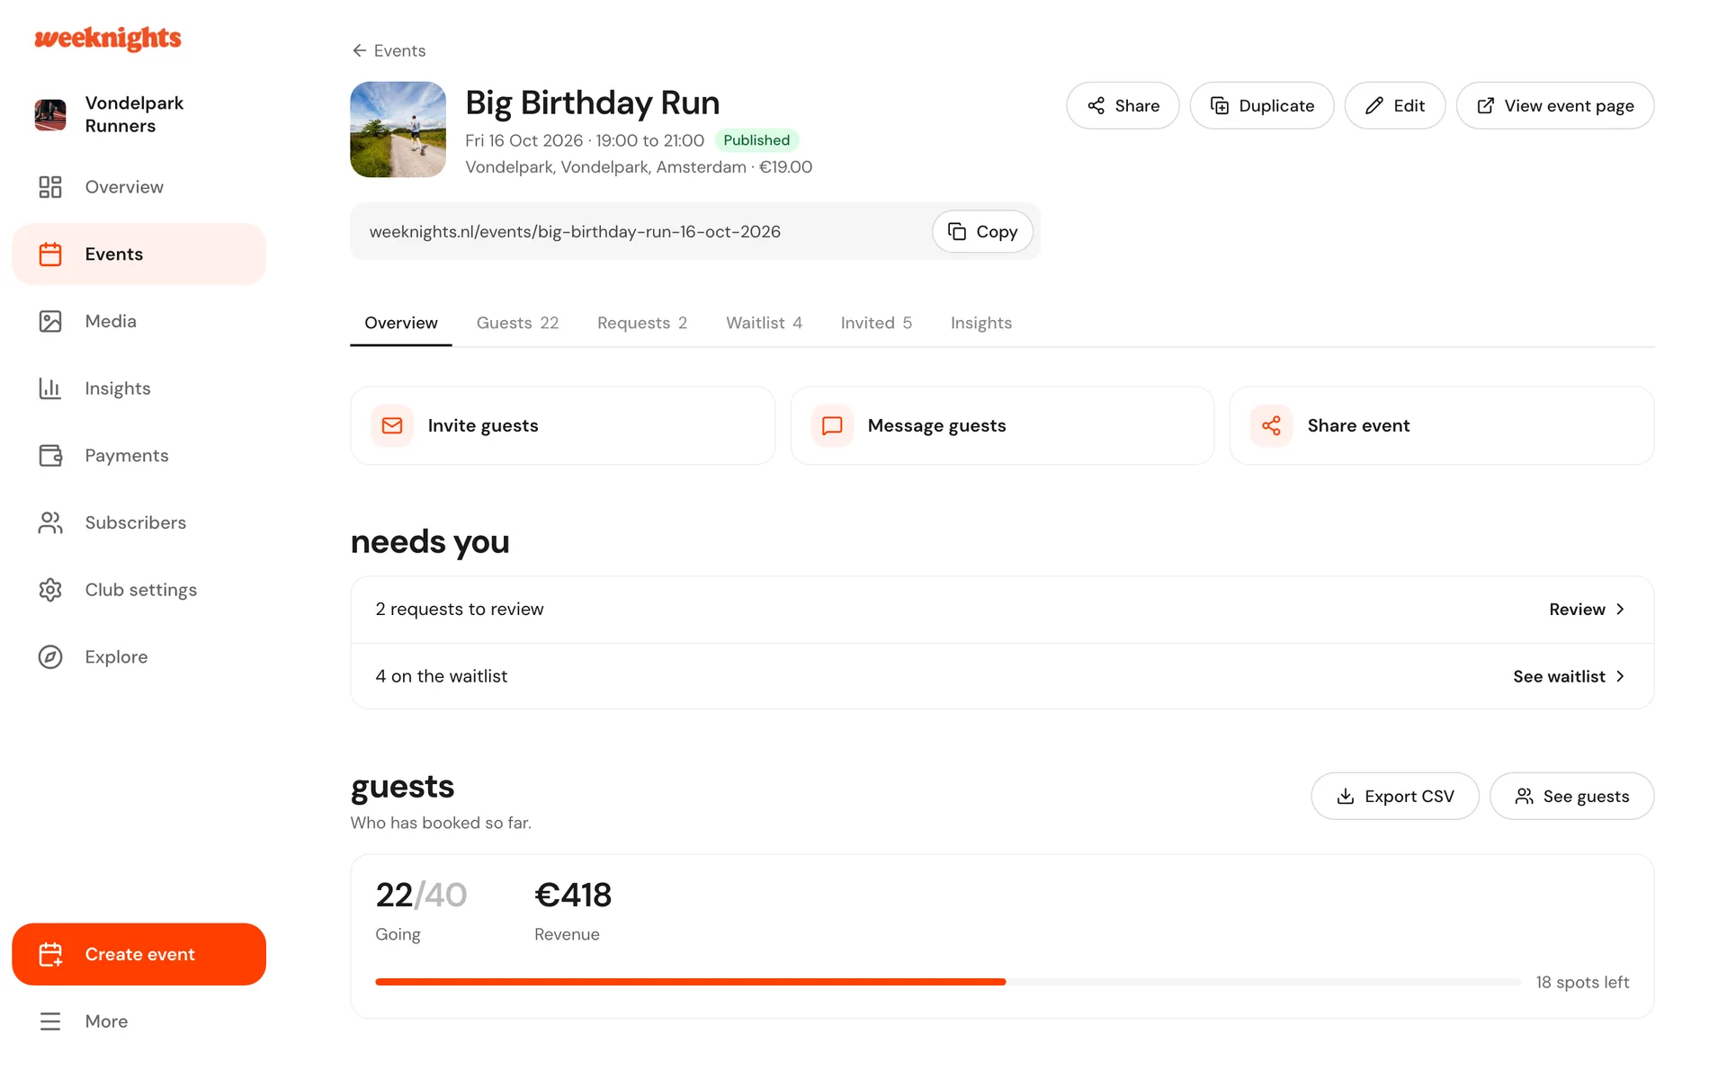Click the 22/40 going count
The height and width of the screenshot is (1079, 1727).
point(421,895)
